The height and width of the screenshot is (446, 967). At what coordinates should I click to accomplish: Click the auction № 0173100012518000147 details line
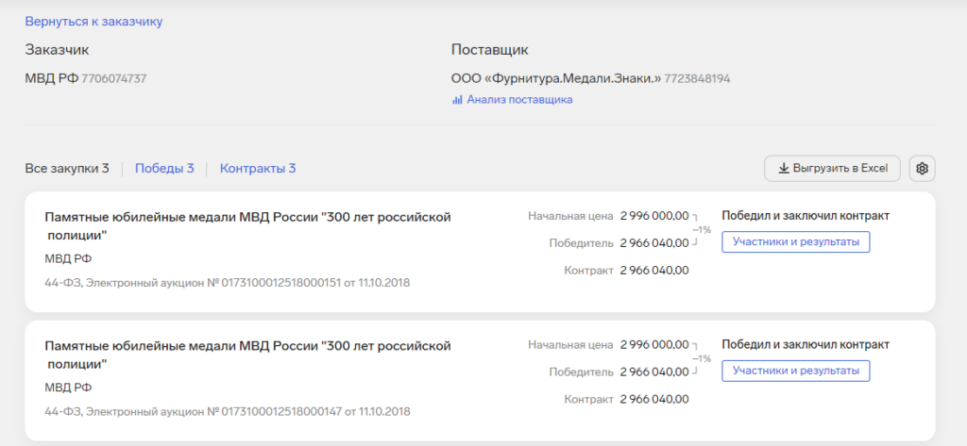click(227, 411)
